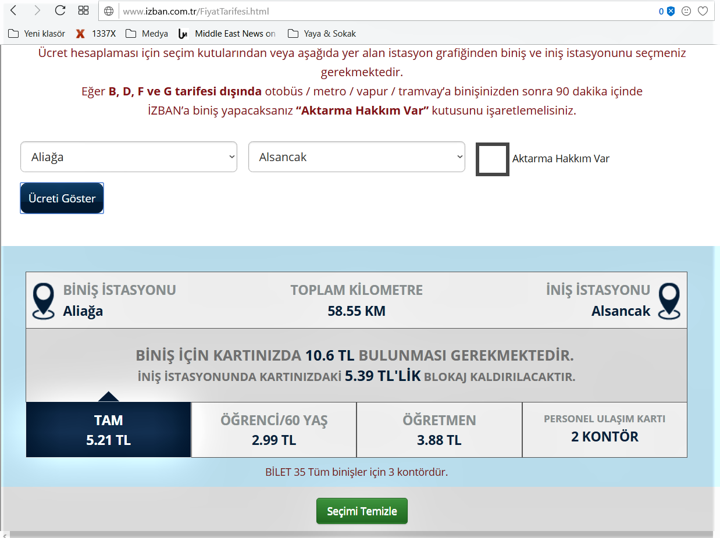Viewport: 720px width, 538px height.
Task: Select the Personel Ulaşım Kartı tab
Action: pyautogui.click(x=604, y=430)
